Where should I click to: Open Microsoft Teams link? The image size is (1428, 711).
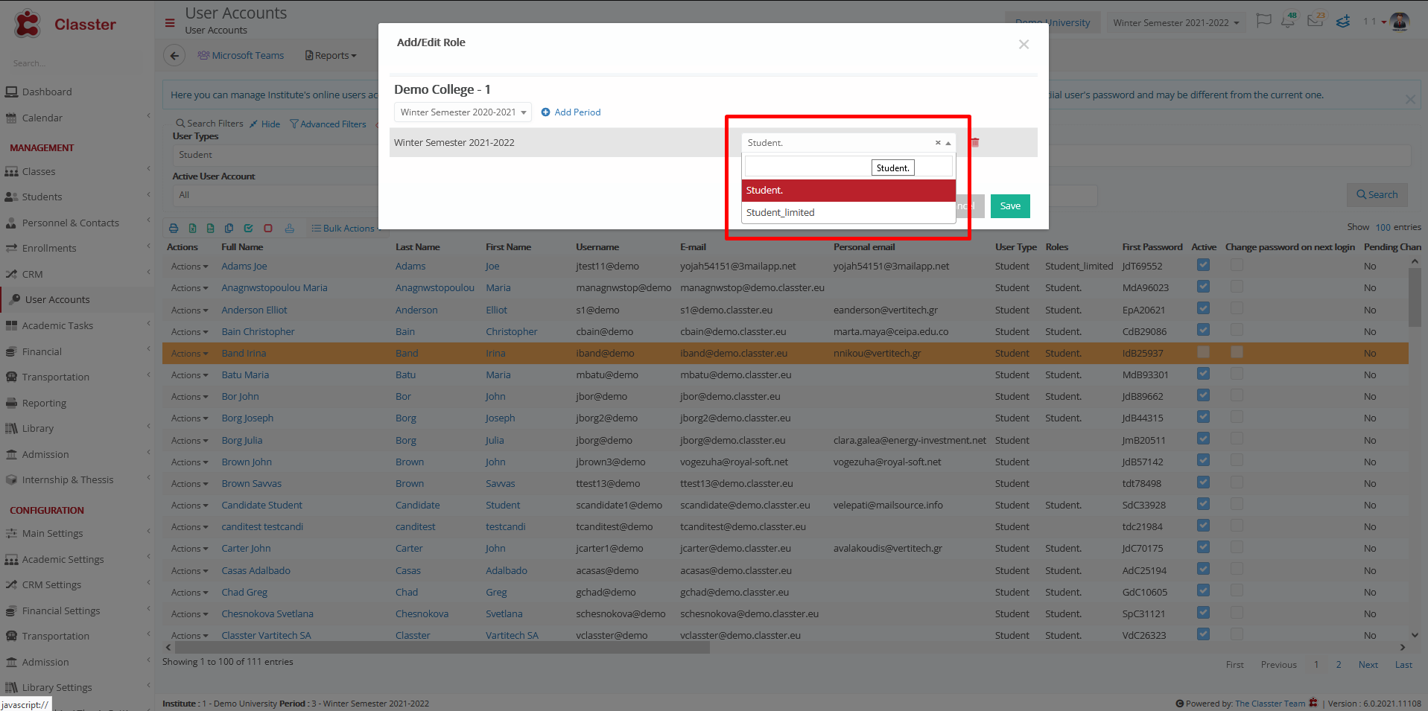point(241,55)
